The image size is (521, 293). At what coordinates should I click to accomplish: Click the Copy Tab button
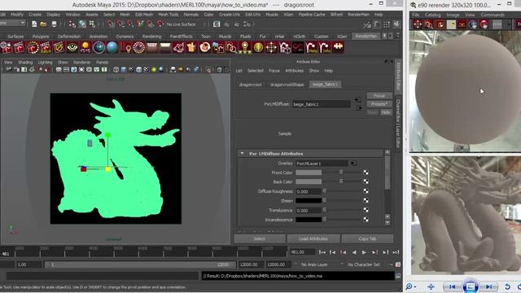367,238
